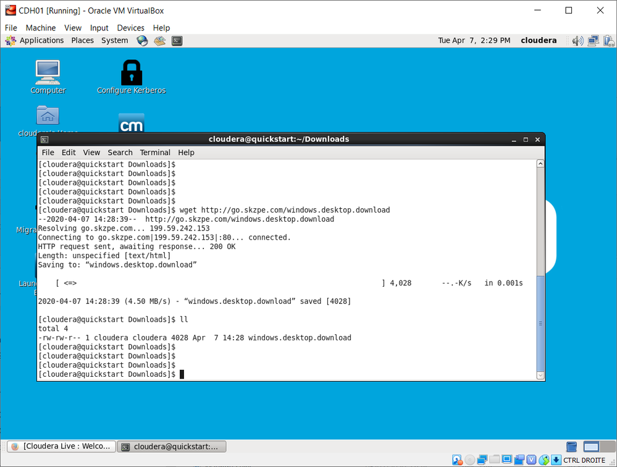The height and width of the screenshot is (467, 617).
Task: Open VirtualBox Input menu
Action: coord(99,28)
